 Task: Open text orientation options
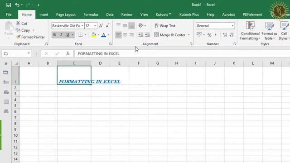pos(142,25)
